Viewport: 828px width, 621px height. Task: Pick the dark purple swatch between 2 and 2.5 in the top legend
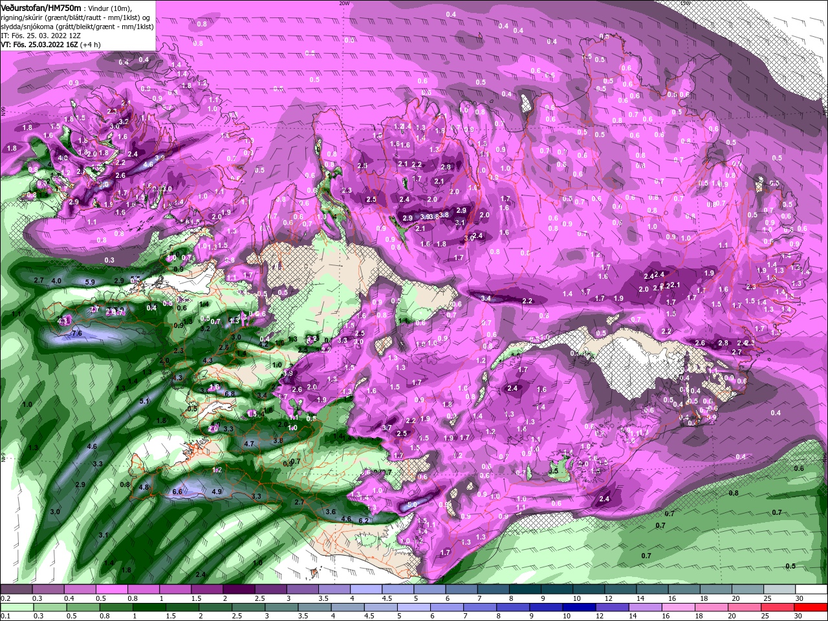239,589
